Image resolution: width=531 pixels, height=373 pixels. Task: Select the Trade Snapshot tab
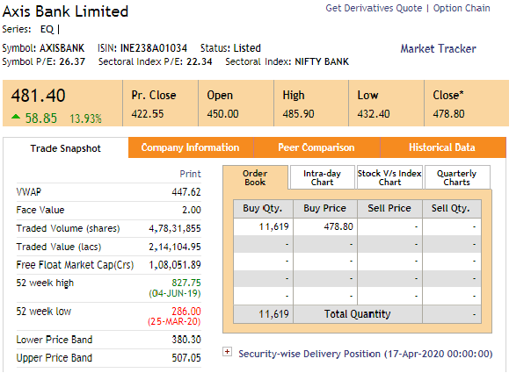click(65, 148)
